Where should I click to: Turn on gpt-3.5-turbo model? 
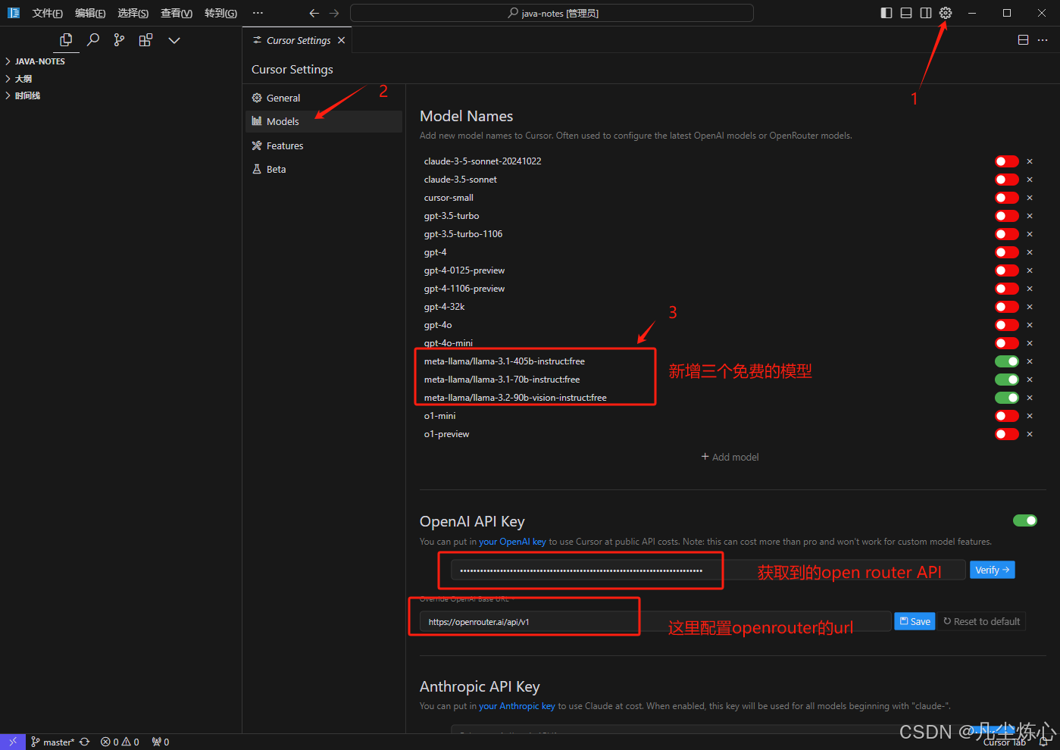[x=1007, y=216]
